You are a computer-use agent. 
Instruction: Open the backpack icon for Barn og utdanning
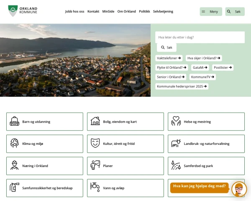pyautogui.click(x=15, y=121)
